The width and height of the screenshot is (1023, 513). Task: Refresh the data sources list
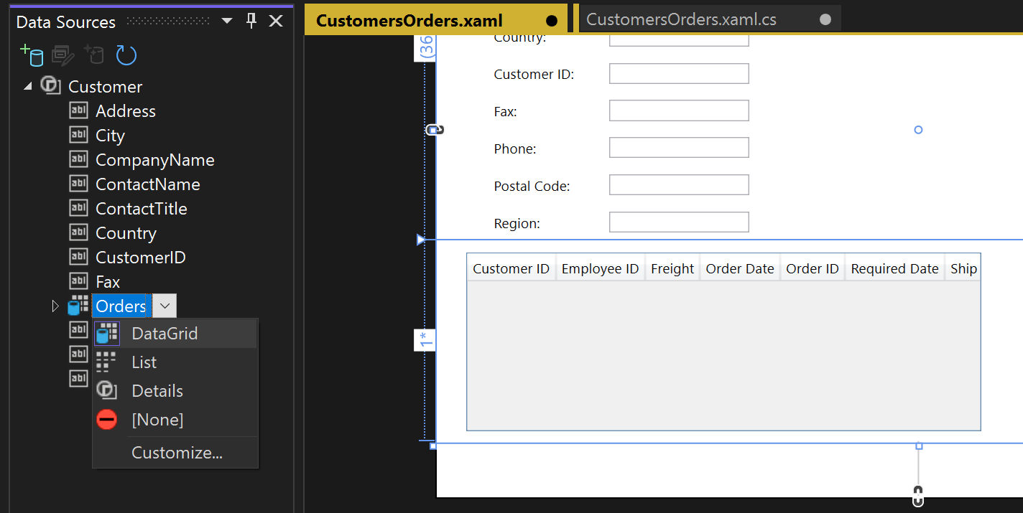coord(126,55)
